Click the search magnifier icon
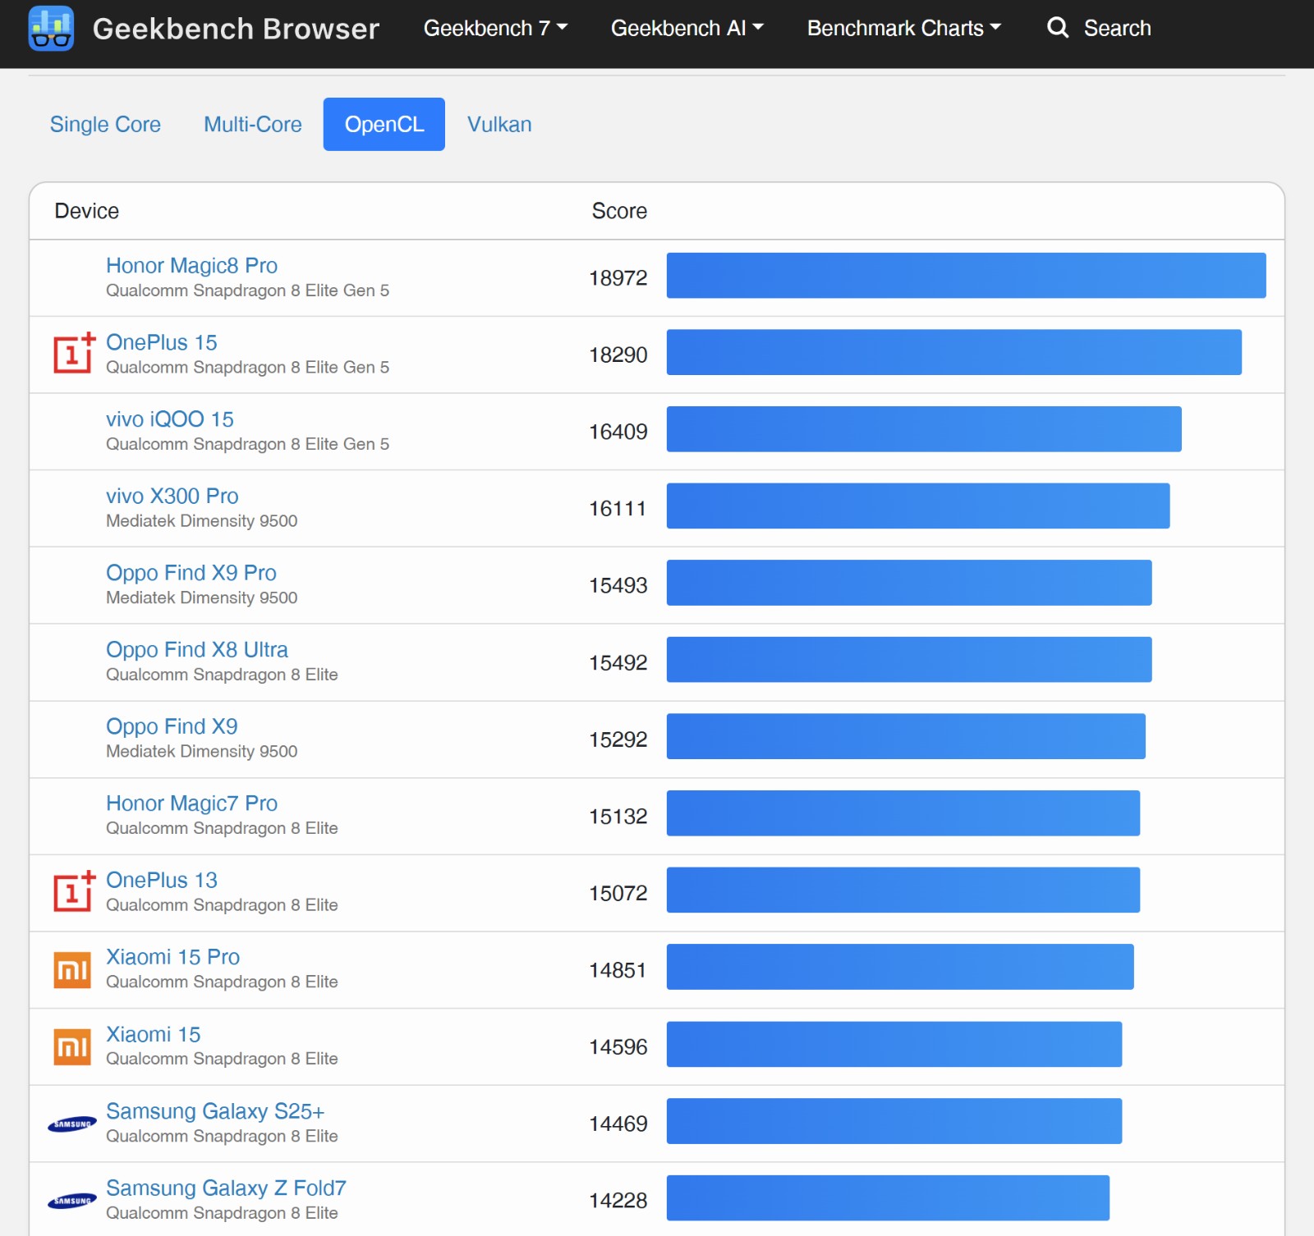The width and height of the screenshot is (1314, 1236). click(1058, 28)
